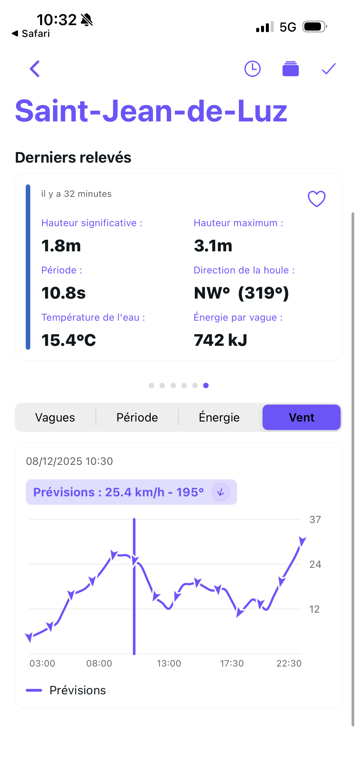Favorite this reading with heart icon

coord(316,199)
